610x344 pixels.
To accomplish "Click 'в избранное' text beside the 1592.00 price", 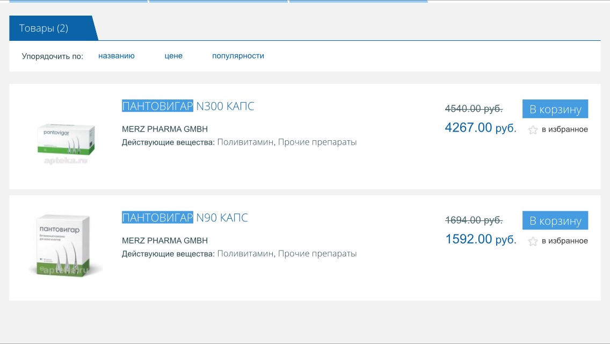I will pos(564,241).
